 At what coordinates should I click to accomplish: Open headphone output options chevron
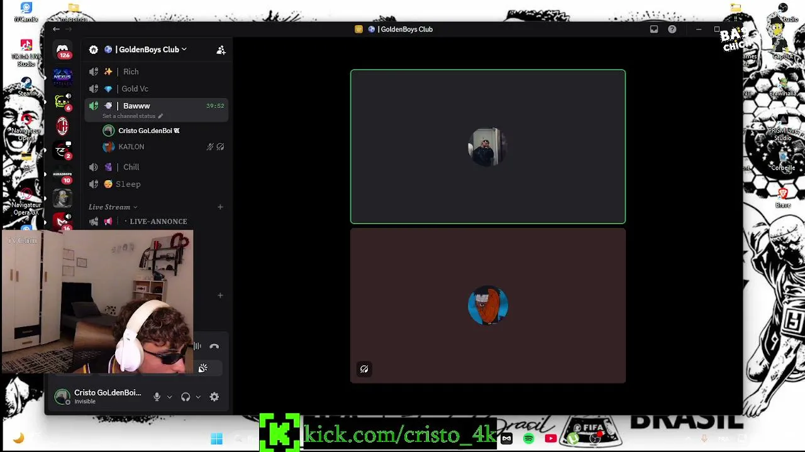(x=198, y=397)
